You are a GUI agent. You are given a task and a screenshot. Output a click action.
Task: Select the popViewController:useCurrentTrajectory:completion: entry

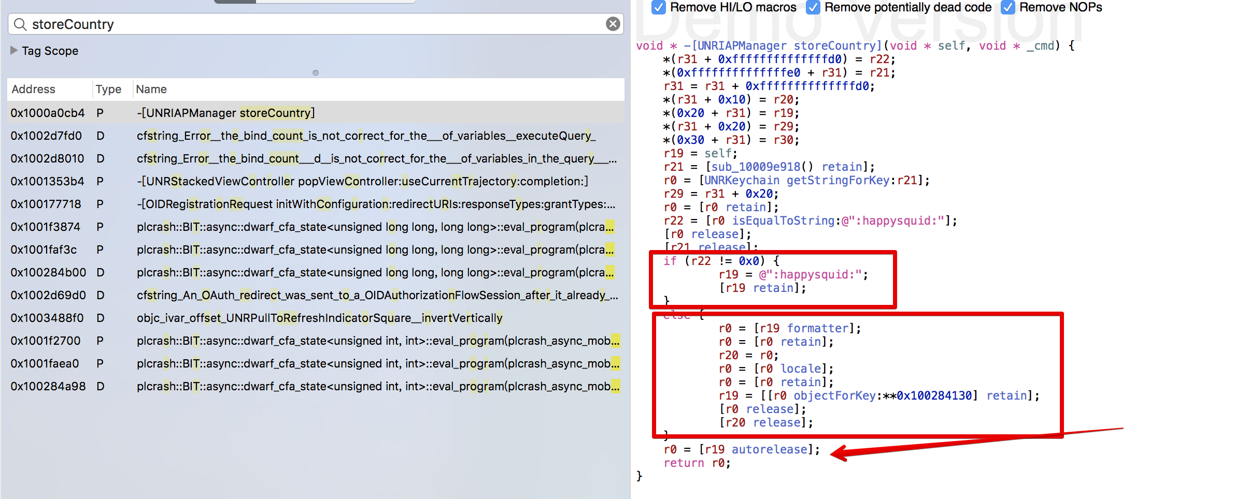[x=362, y=181]
